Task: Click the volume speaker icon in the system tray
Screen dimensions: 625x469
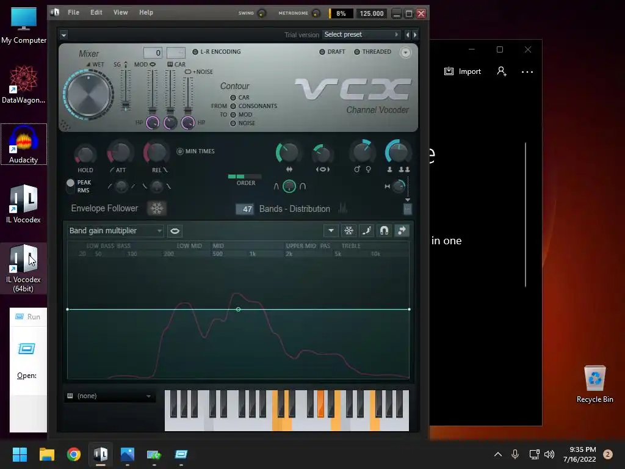Action: tap(549, 454)
